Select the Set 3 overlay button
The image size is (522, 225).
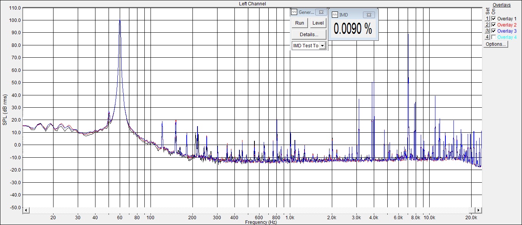[x=487, y=31]
